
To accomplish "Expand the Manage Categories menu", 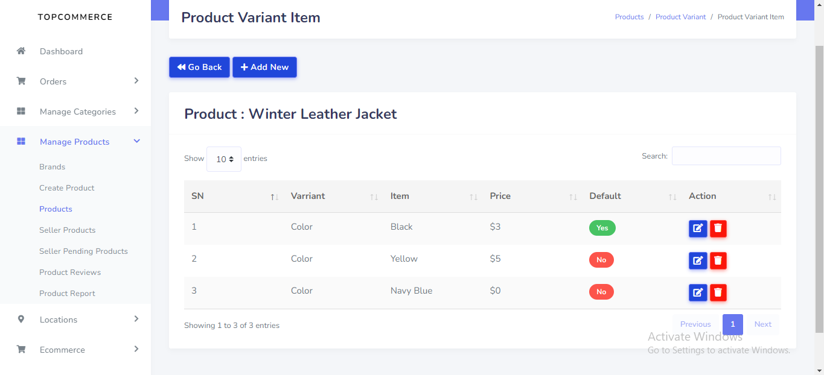I will coord(77,112).
